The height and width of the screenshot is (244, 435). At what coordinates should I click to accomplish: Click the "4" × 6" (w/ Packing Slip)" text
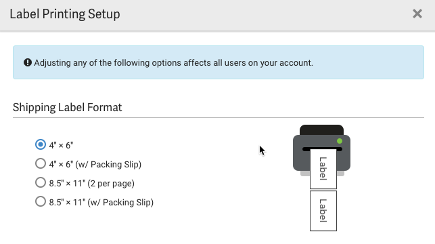tap(95, 164)
